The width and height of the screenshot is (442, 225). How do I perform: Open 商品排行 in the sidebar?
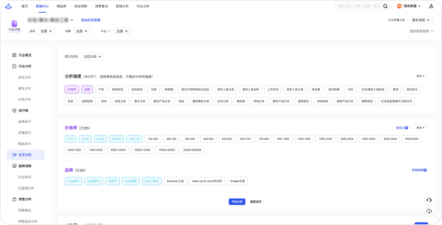[24, 144]
